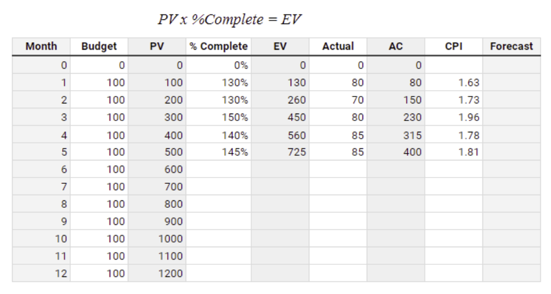551x294 pixels.
Task: Click the CPI cell showing 1.63
Action: pyautogui.click(x=454, y=83)
